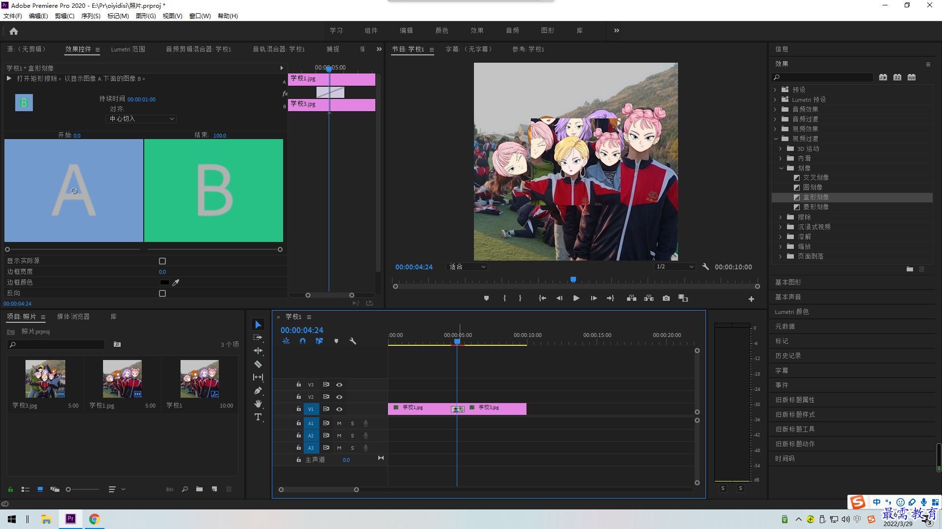This screenshot has width=942, height=529.
Task: Enable the Show Actual Sources checkbox
Action: (162, 261)
